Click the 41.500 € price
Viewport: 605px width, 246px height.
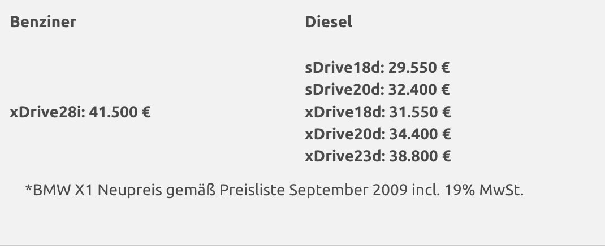(x=119, y=112)
